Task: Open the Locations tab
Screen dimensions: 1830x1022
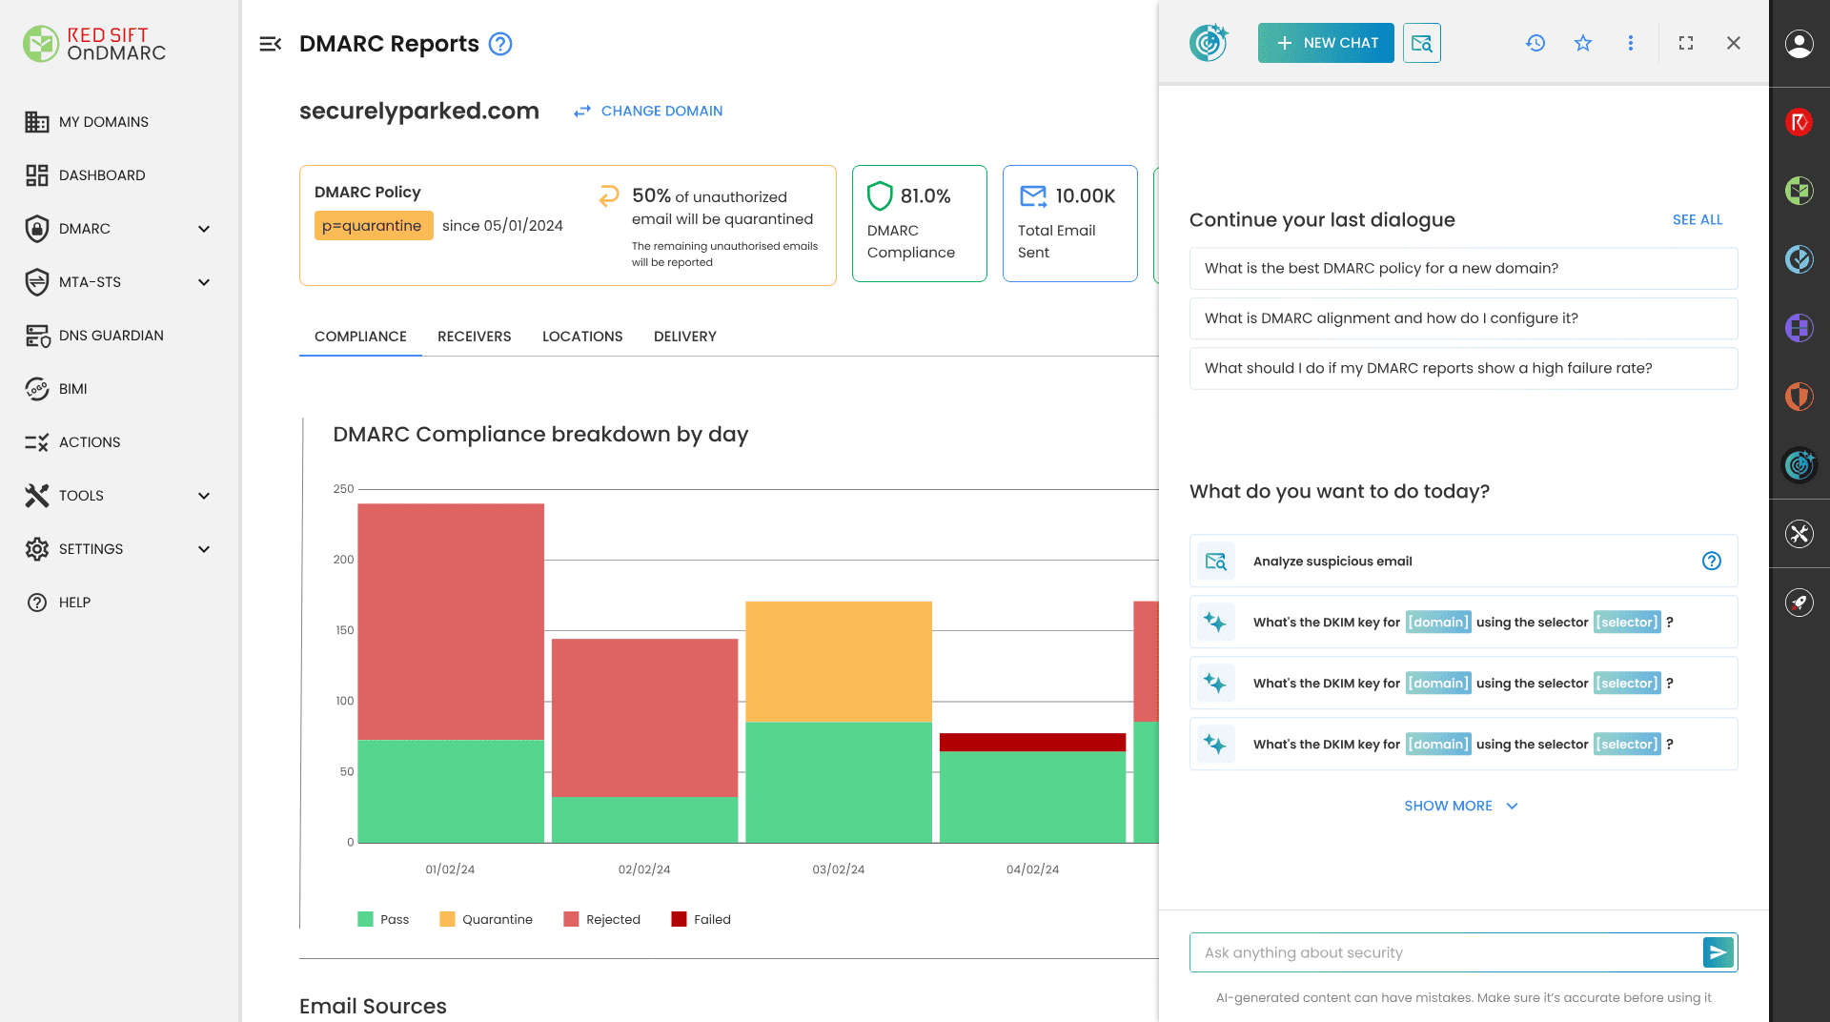Action: tap(581, 337)
